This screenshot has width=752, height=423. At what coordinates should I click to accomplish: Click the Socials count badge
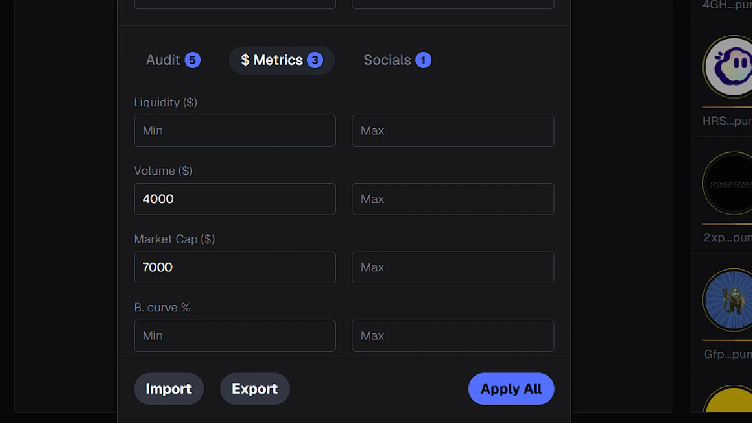[x=423, y=60]
